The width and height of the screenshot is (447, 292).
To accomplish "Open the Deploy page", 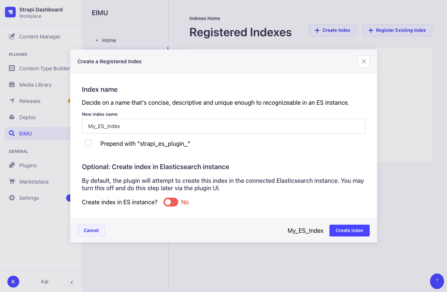I will pyautogui.click(x=27, y=117).
